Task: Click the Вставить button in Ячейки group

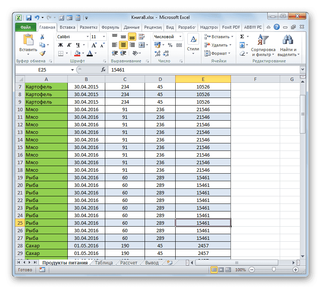Action: 218,36
